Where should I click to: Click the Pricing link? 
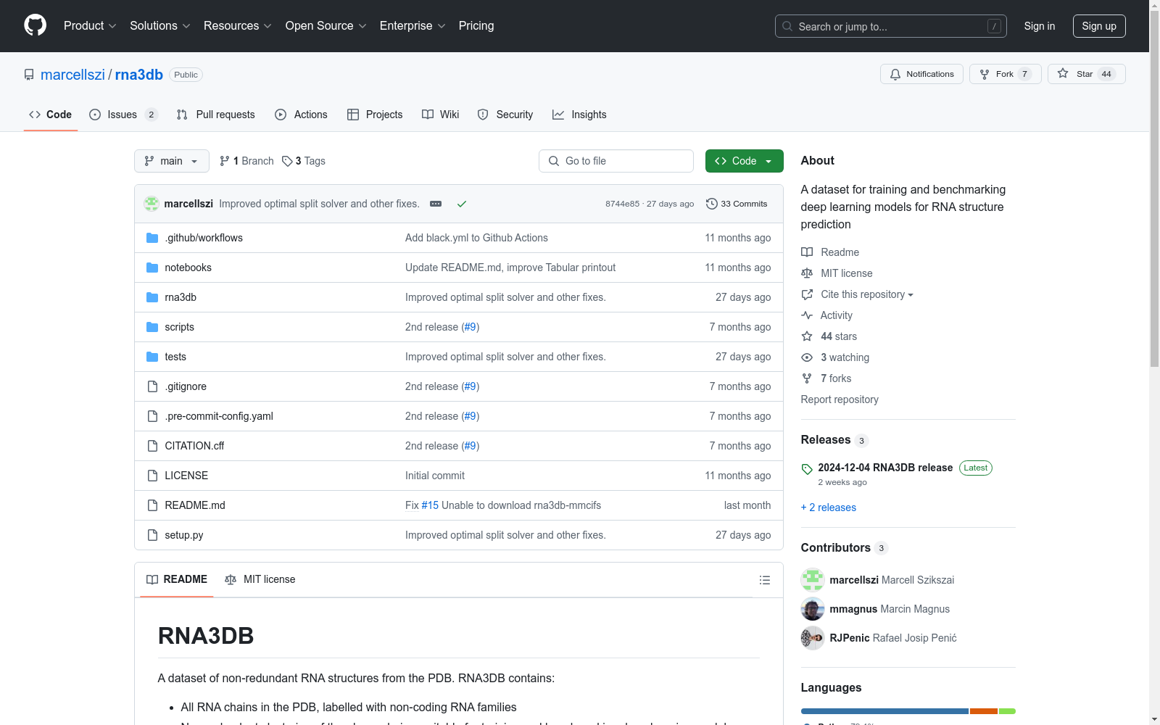[x=476, y=26]
